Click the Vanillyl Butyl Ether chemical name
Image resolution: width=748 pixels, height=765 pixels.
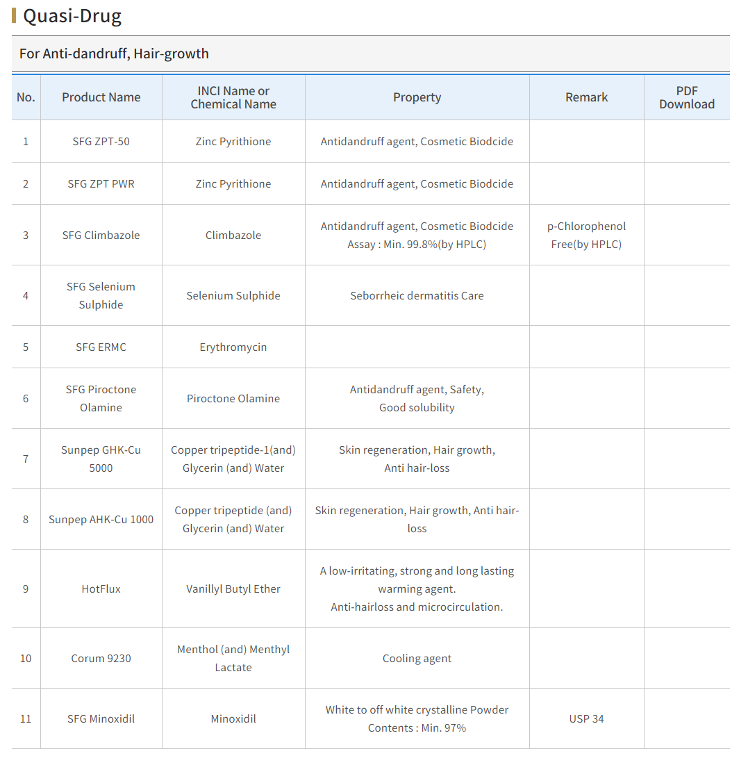coord(233,589)
